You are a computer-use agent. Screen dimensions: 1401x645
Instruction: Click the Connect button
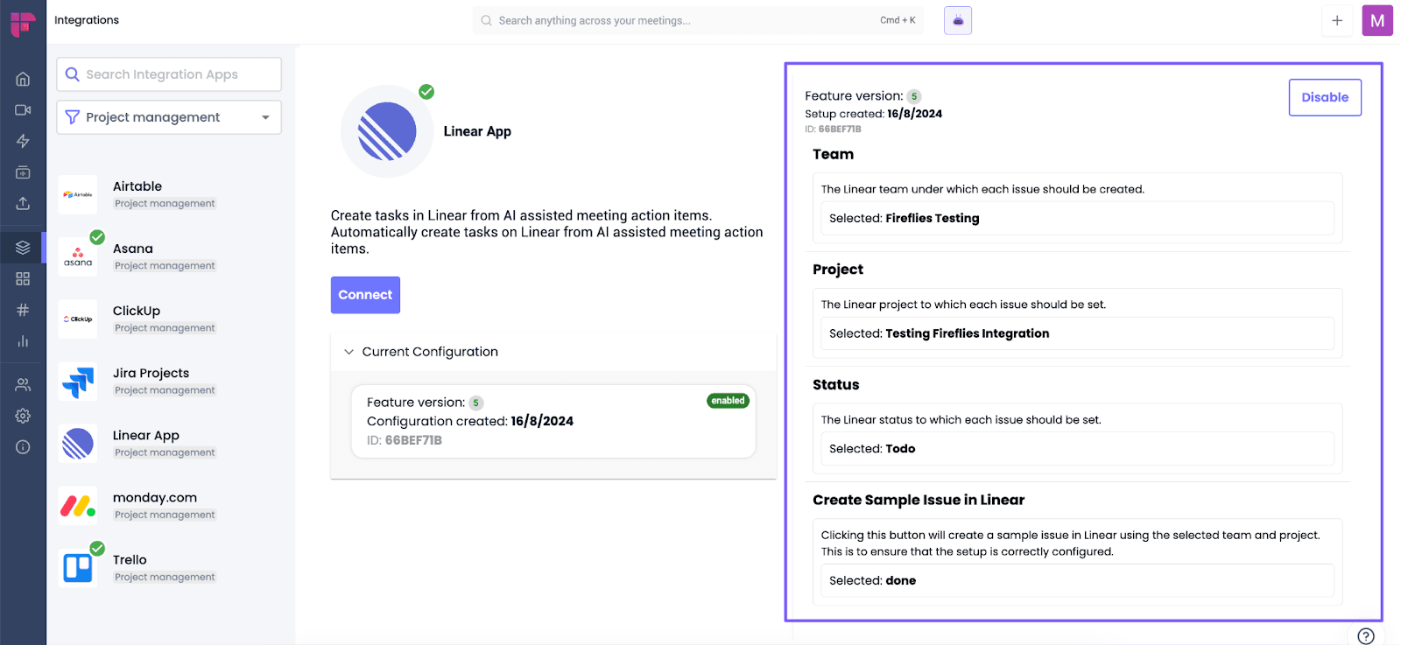click(365, 295)
